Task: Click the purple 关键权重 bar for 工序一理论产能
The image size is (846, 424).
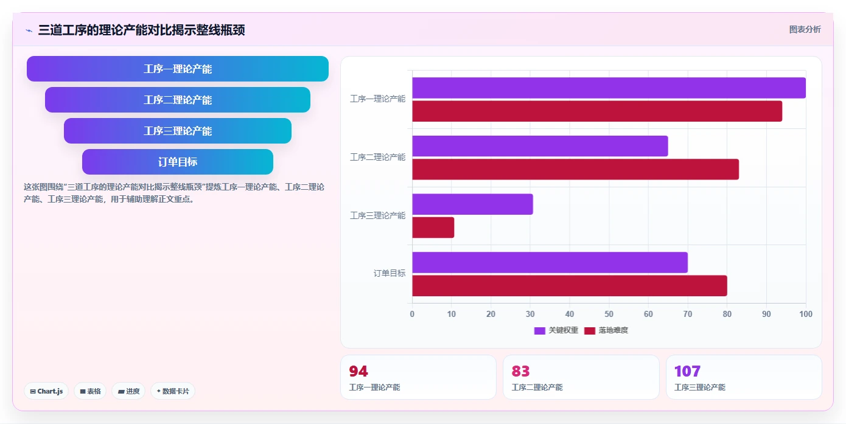Action: coord(609,88)
